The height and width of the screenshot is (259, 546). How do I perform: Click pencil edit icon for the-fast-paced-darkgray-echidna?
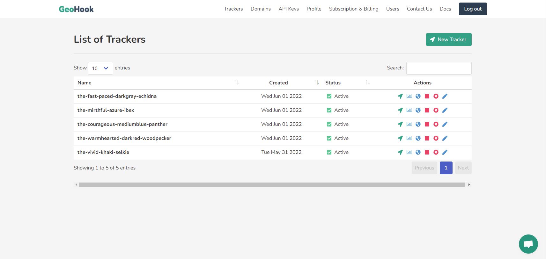tap(445, 96)
